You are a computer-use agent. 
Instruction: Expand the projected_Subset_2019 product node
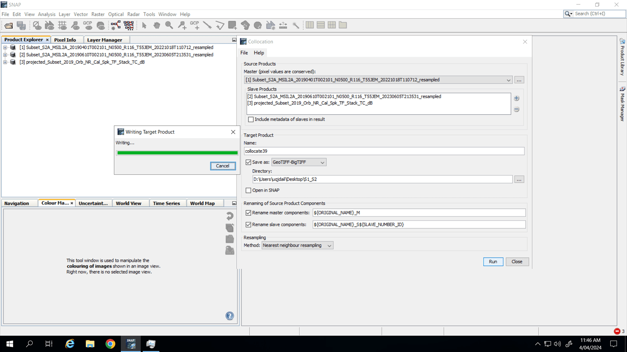coord(5,62)
